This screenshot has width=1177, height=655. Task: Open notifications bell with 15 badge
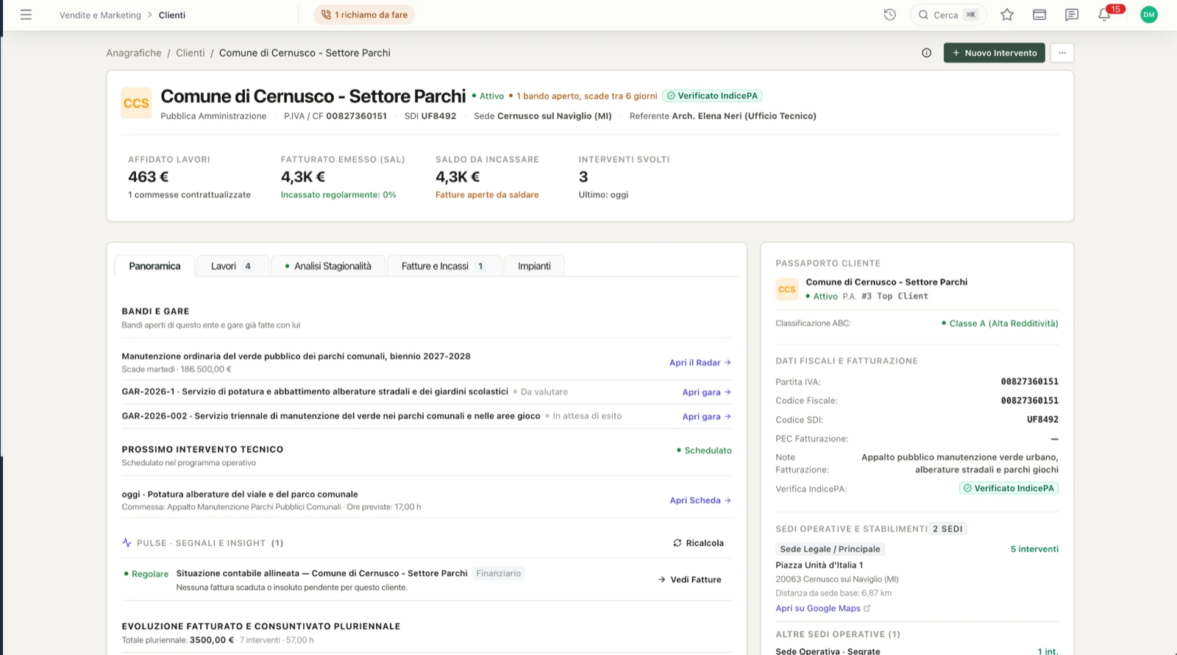(x=1106, y=14)
